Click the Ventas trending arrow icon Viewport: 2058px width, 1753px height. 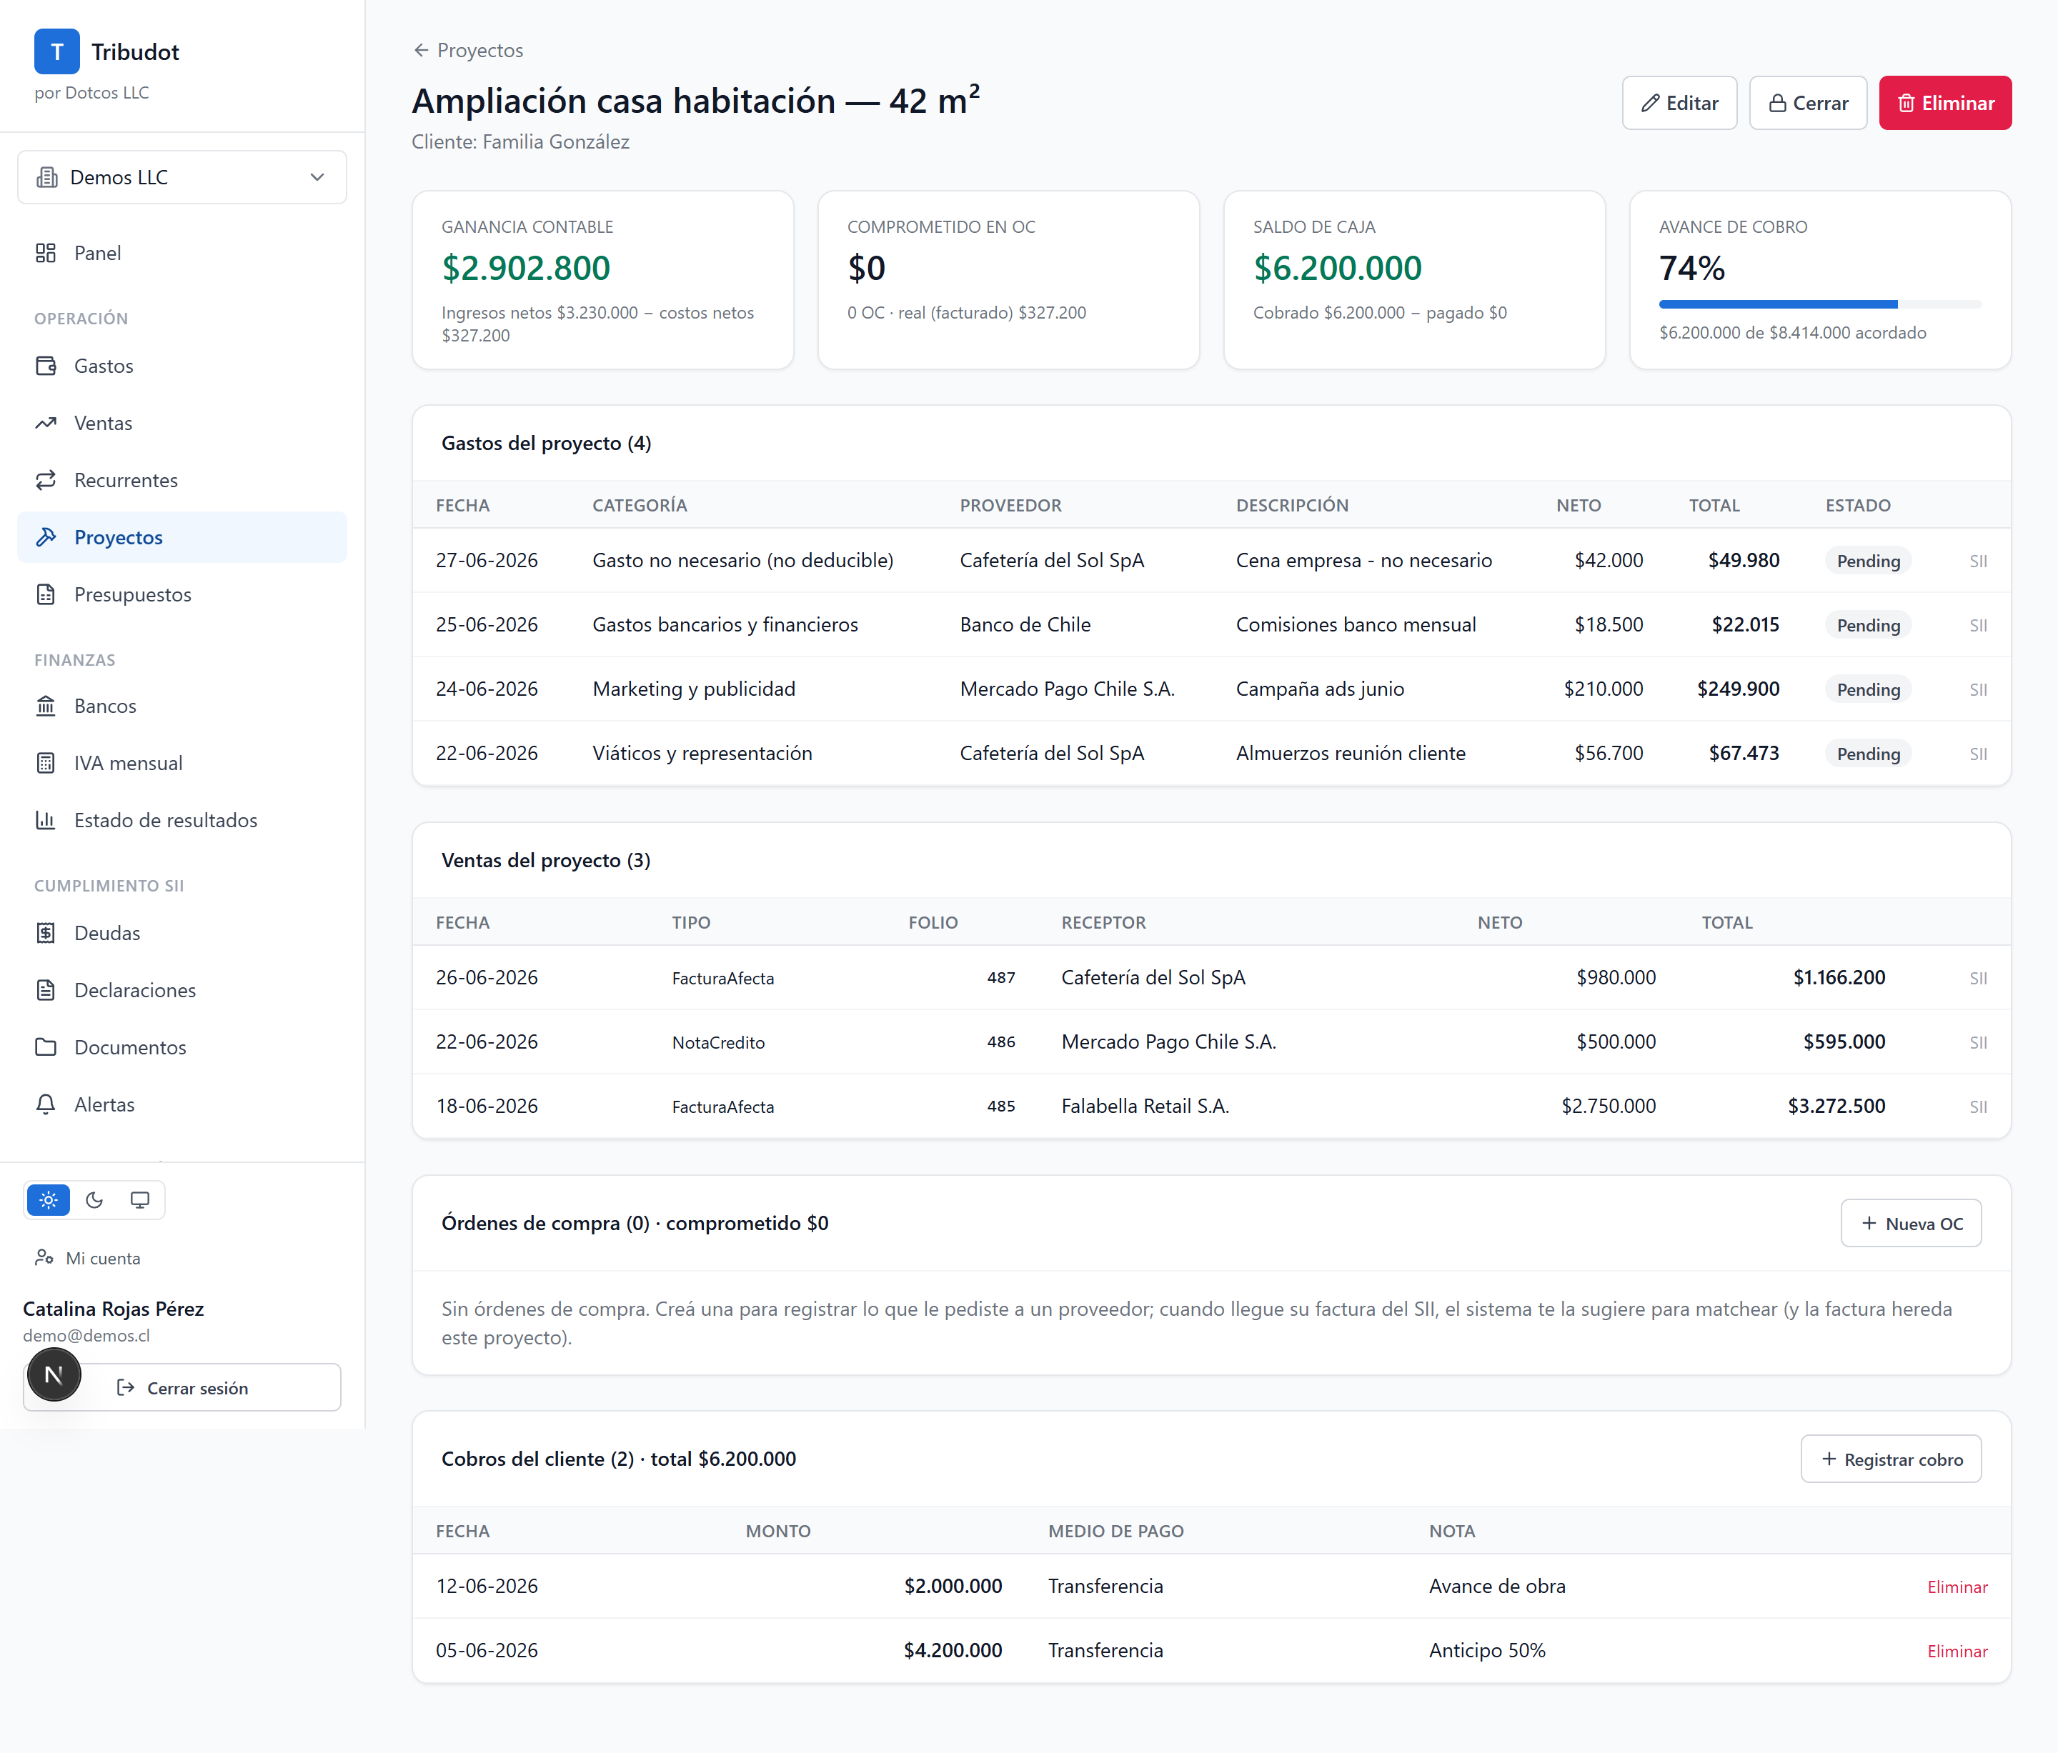tap(46, 423)
